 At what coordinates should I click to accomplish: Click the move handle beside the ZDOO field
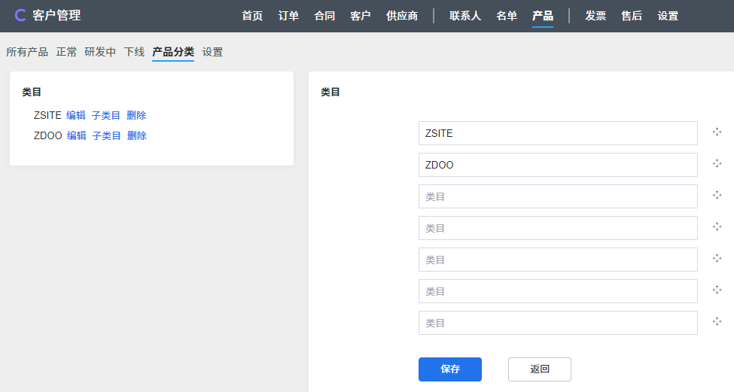click(x=717, y=164)
